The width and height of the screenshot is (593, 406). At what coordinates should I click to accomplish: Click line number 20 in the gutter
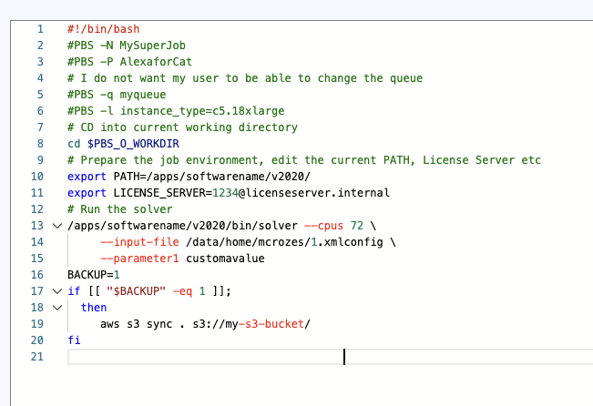[37, 340]
